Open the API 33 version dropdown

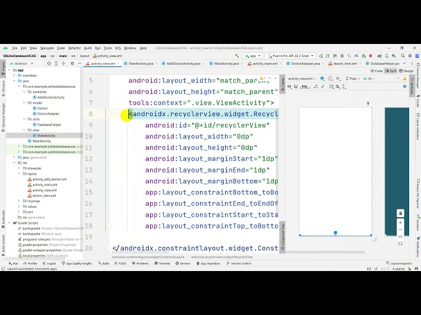[369, 79]
